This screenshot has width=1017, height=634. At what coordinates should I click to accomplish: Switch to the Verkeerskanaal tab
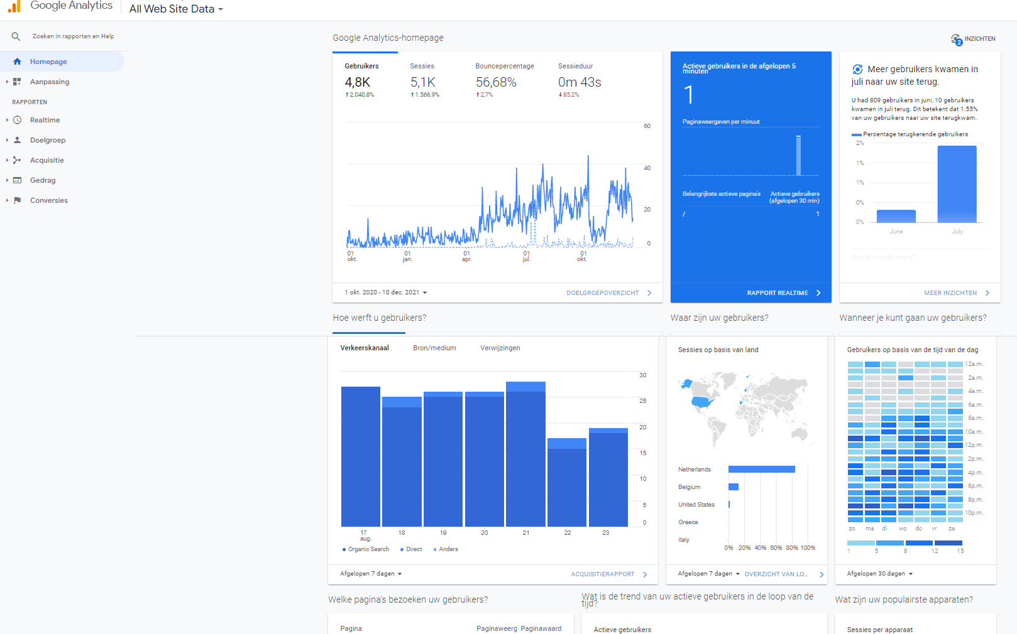coord(365,348)
